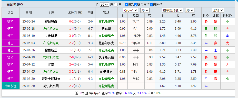Open away team 杜塞尔多夫

106,43
